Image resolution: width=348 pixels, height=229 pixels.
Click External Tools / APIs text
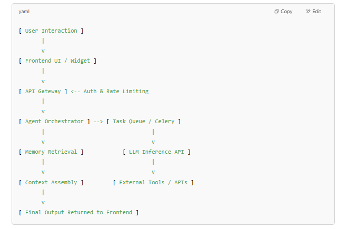coord(153,182)
